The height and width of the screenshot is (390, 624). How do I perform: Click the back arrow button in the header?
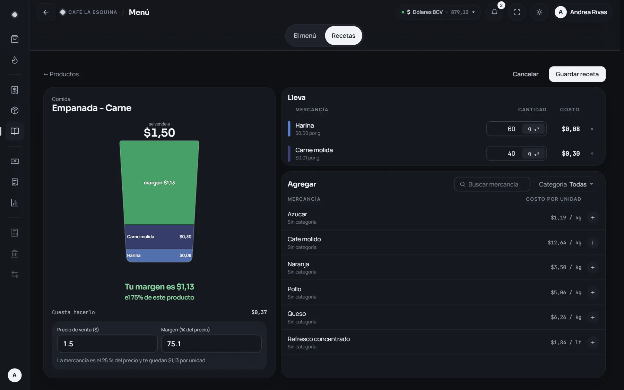coord(46,12)
